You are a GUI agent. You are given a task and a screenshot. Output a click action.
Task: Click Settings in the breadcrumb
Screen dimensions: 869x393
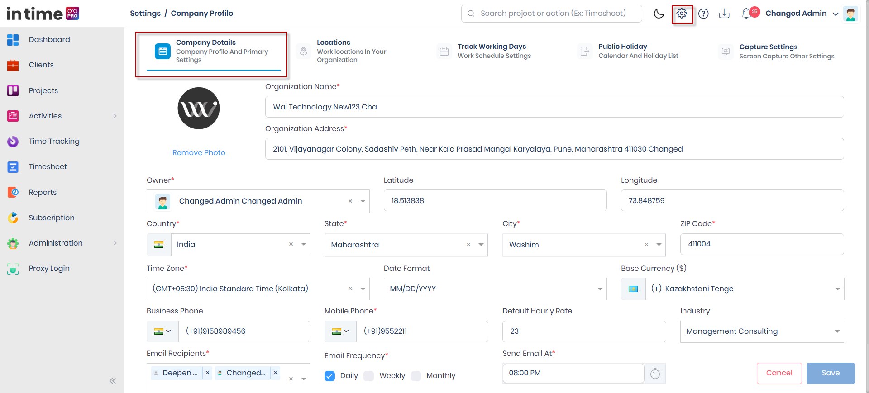[x=145, y=14]
